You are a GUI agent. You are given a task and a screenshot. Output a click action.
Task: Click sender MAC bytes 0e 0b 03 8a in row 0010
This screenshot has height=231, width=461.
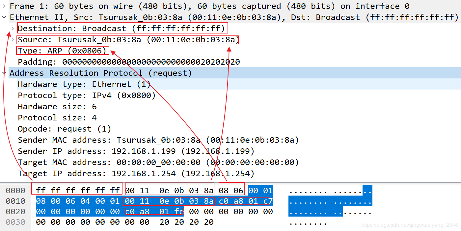coord(186,201)
